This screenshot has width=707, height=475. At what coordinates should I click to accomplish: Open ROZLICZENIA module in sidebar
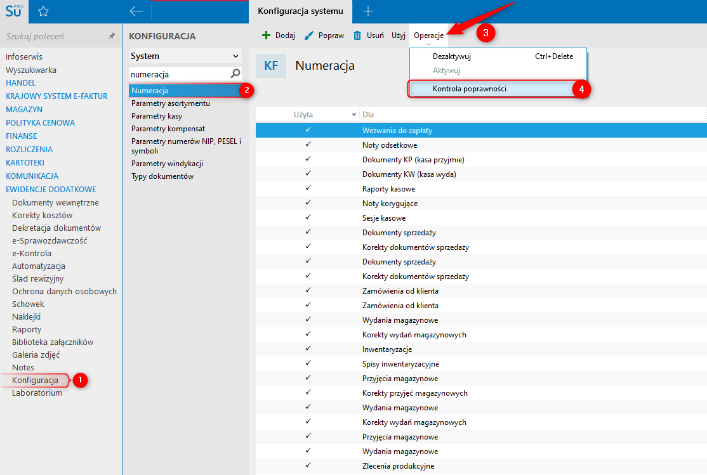pyautogui.click(x=29, y=149)
